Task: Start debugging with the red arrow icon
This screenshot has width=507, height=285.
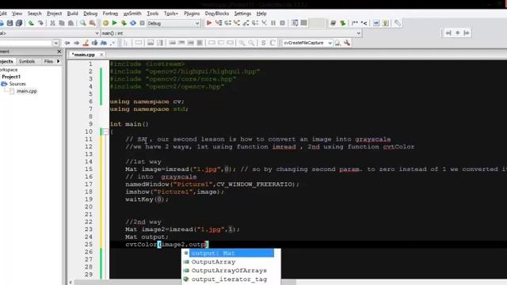Action: [x=209, y=23]
